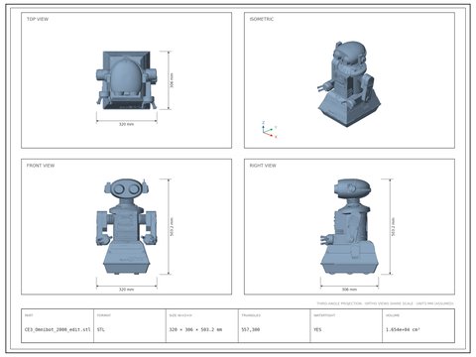Click the XYZ axis triad in isometric view
476x357 pixels.
[269, 130]
